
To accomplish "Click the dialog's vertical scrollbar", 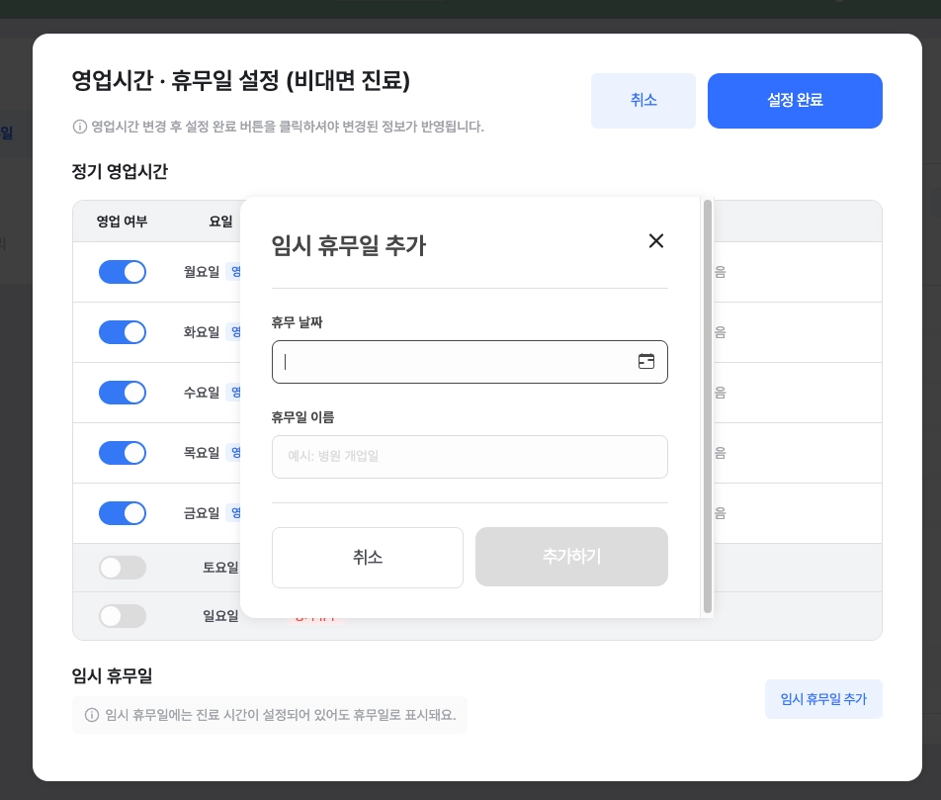I will 707,405.
